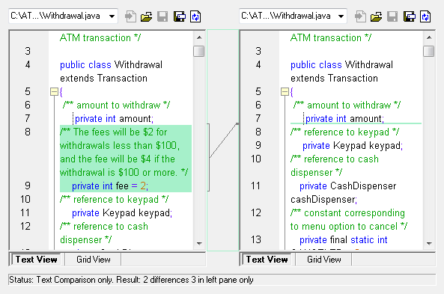Click 'to menu option to cancel */' in the right pane
Image resolution: width=444 pixels, height=294 pixels.
click(x=349, y=227)
